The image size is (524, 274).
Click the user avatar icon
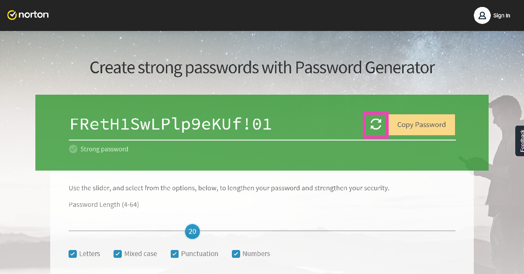point(482,15)
